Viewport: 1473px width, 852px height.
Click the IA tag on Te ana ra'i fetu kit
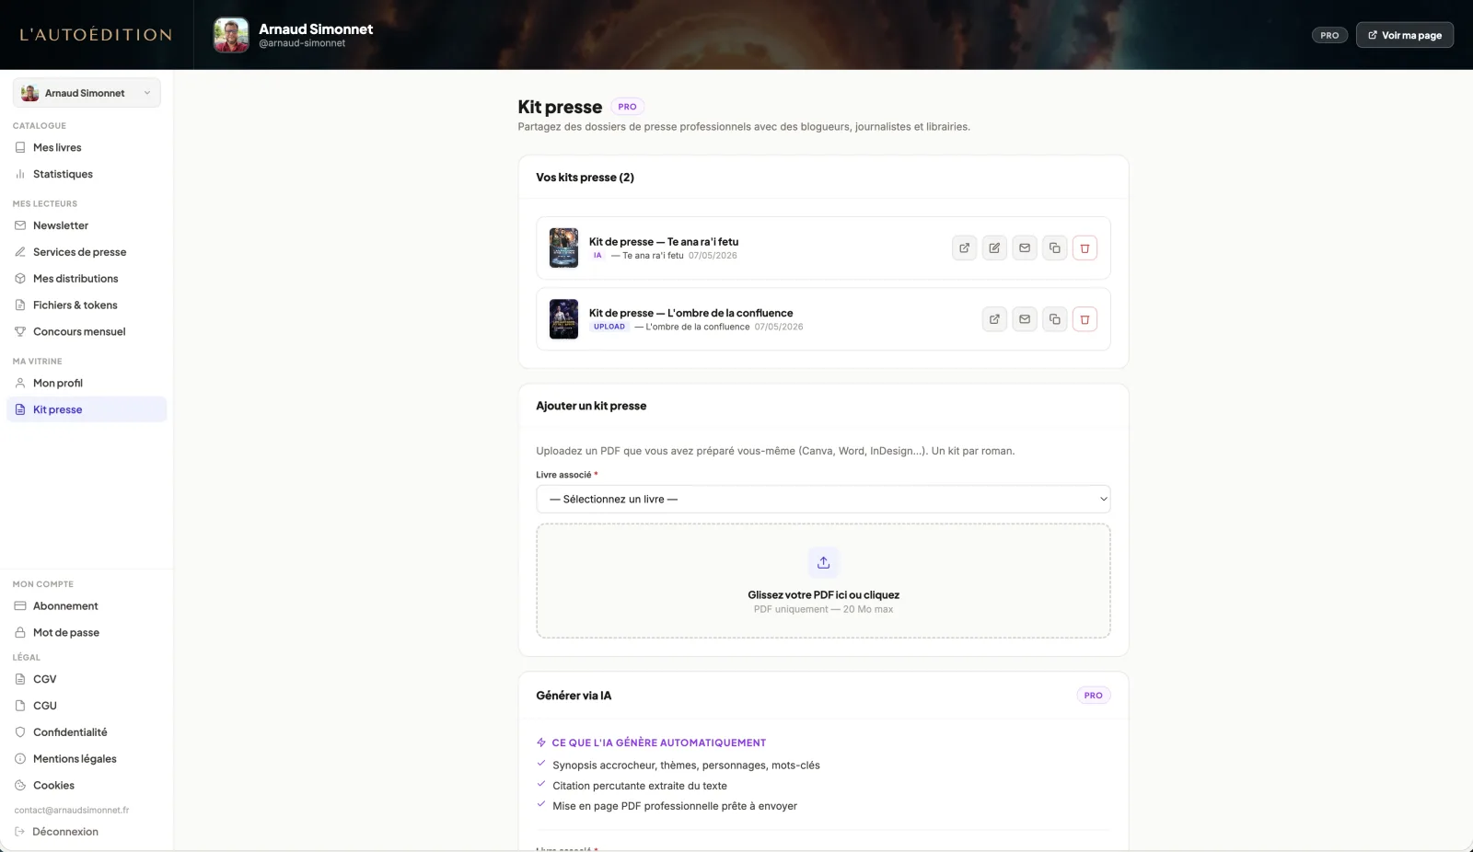point(597,256)
